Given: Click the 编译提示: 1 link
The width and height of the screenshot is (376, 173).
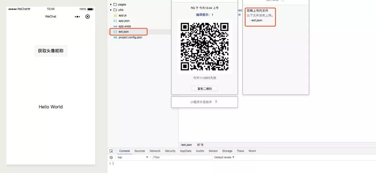Looking at the screenshot, I should point(205,15).
